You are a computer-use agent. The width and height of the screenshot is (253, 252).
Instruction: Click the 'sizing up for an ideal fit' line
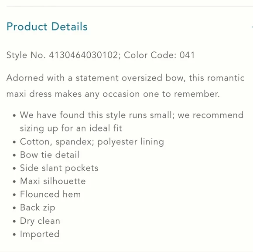(x=71, y=128)
